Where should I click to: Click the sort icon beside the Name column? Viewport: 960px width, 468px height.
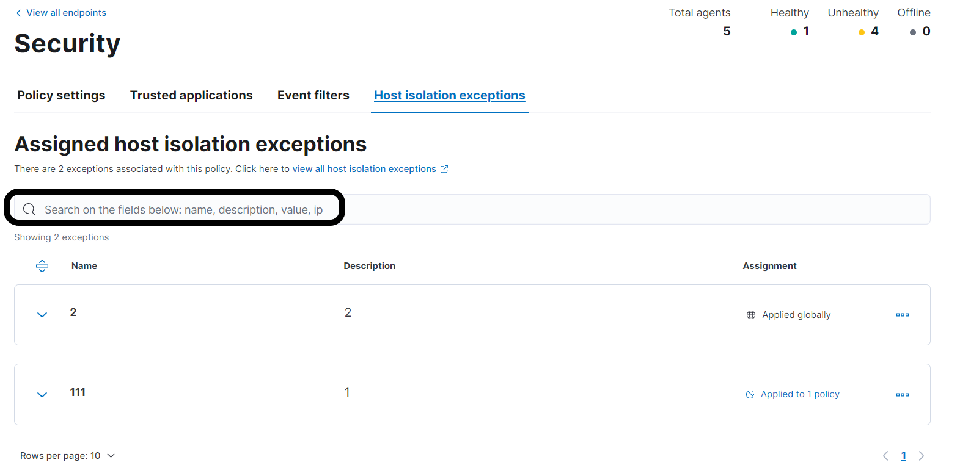pos(42,265)
